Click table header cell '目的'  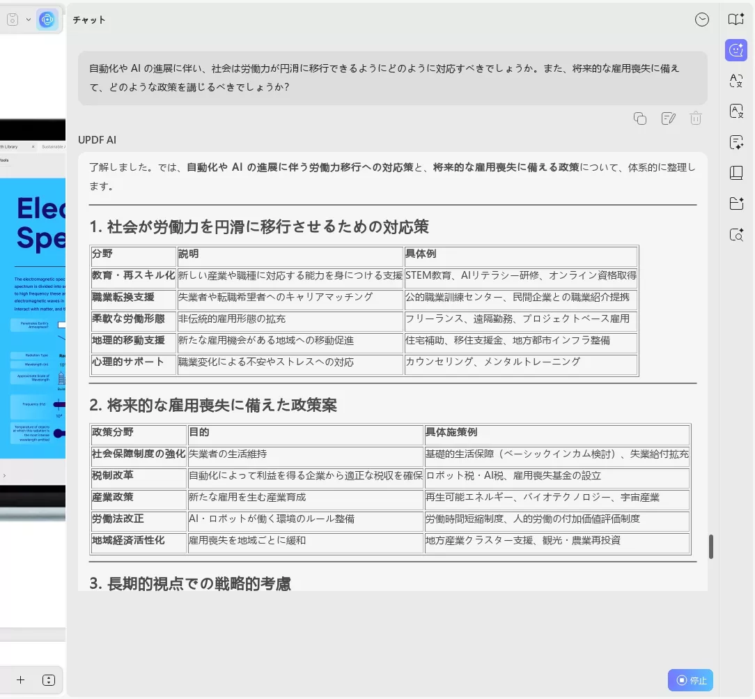(305, 434)
